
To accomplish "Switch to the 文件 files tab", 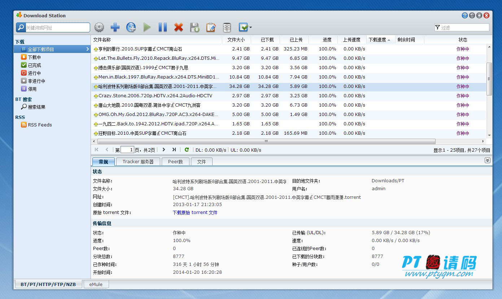I will 201,162.
